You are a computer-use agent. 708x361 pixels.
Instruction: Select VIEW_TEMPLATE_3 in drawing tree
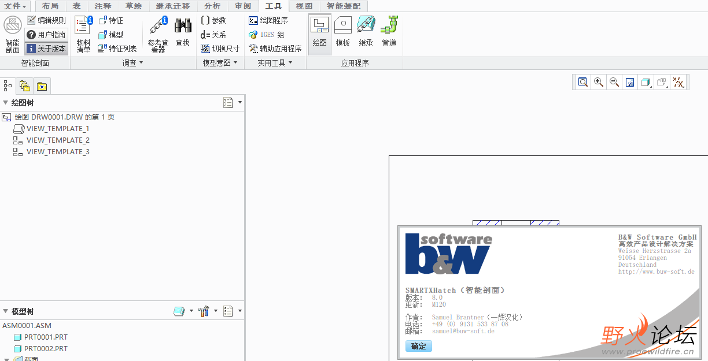(x=51, y=152)
